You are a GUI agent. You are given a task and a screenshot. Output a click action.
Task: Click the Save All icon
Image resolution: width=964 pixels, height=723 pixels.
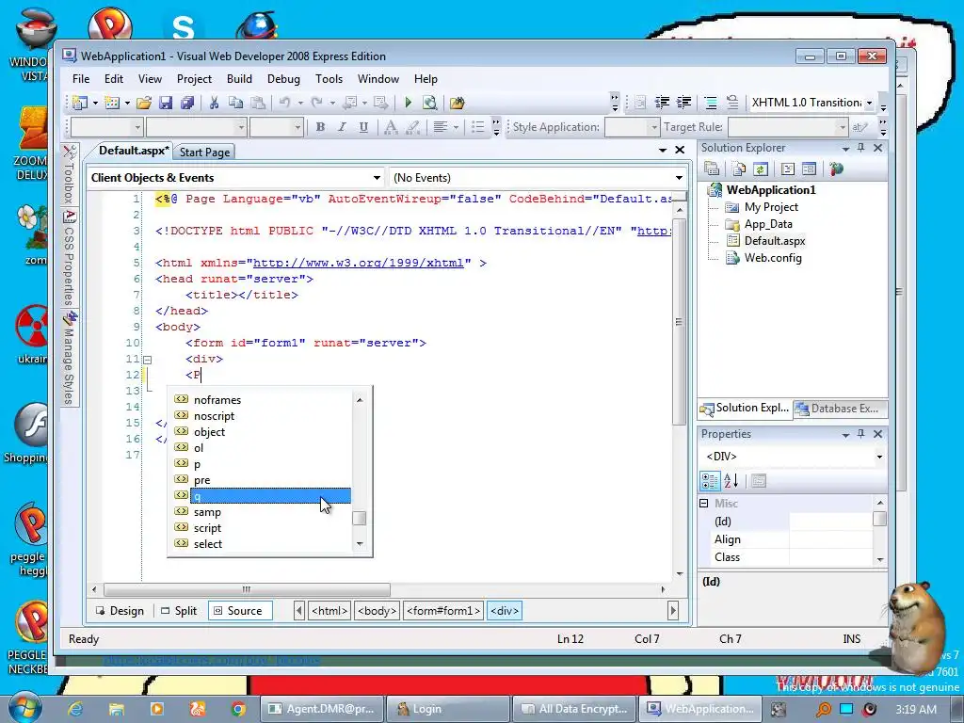tap(187, 103)
